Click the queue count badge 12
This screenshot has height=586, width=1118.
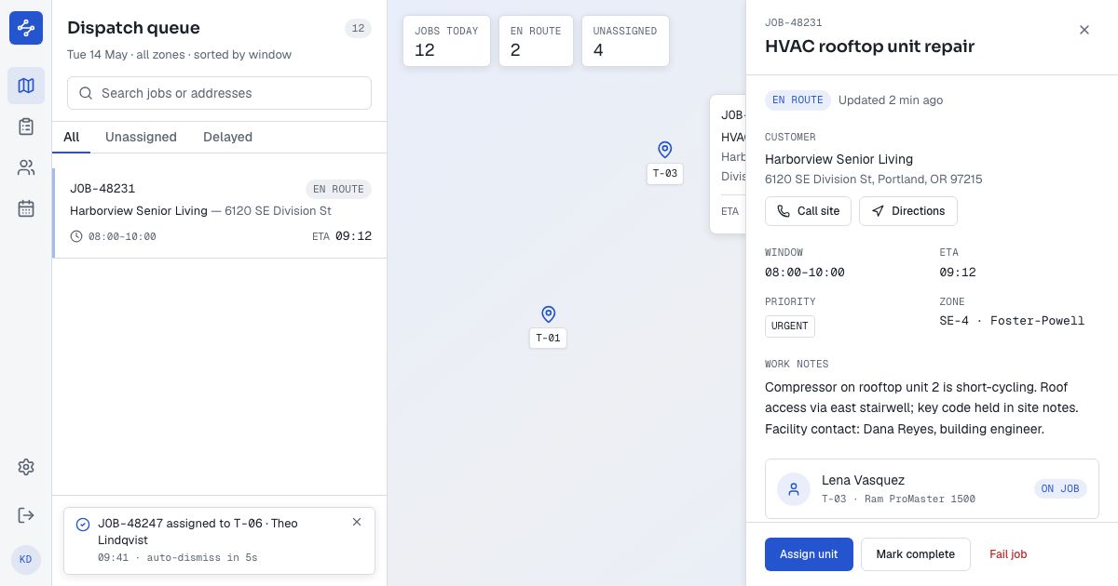pyautogui.click(x=358, y=28)
